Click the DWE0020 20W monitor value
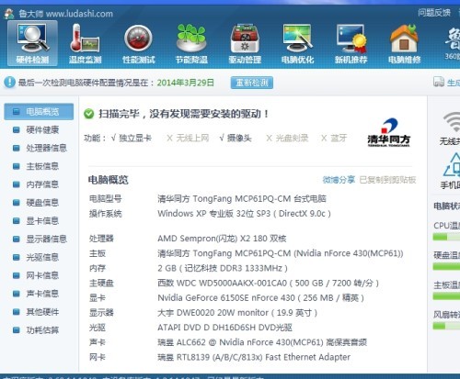This screenshot has width=460, height=379. [x=237, y=313]
